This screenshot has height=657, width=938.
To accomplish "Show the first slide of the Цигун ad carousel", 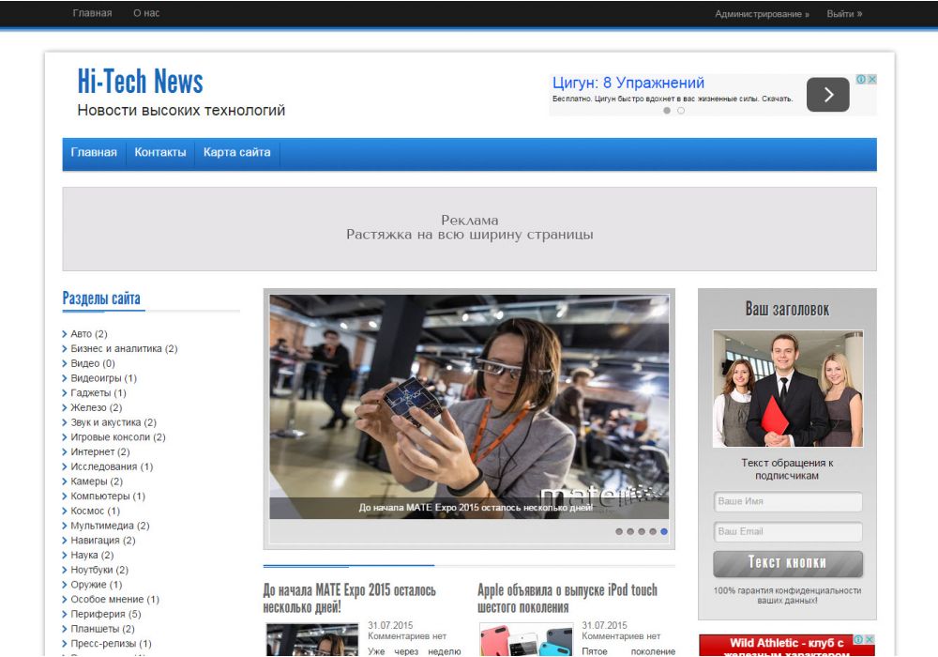I will (x=667, y=111).
